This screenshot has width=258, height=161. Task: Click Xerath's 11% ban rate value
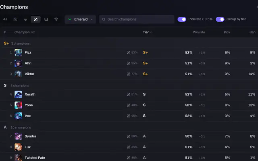[252, 95]
